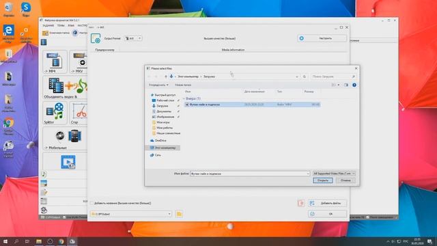437x246 pixels.
Task: Open the file name combo box dropdown
Action: (x=308, y=174)
